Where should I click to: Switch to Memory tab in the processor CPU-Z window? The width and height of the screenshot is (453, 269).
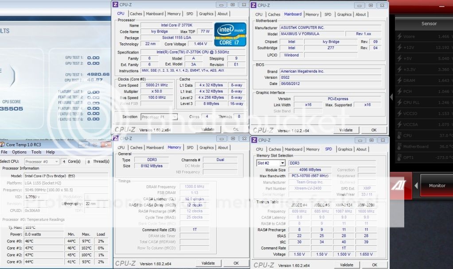point(174,14)
